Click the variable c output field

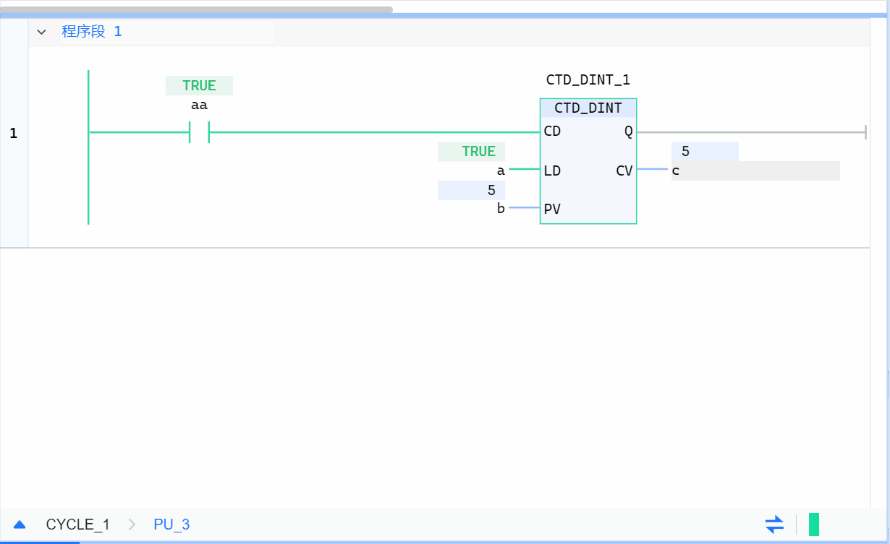tap(755, 171)
